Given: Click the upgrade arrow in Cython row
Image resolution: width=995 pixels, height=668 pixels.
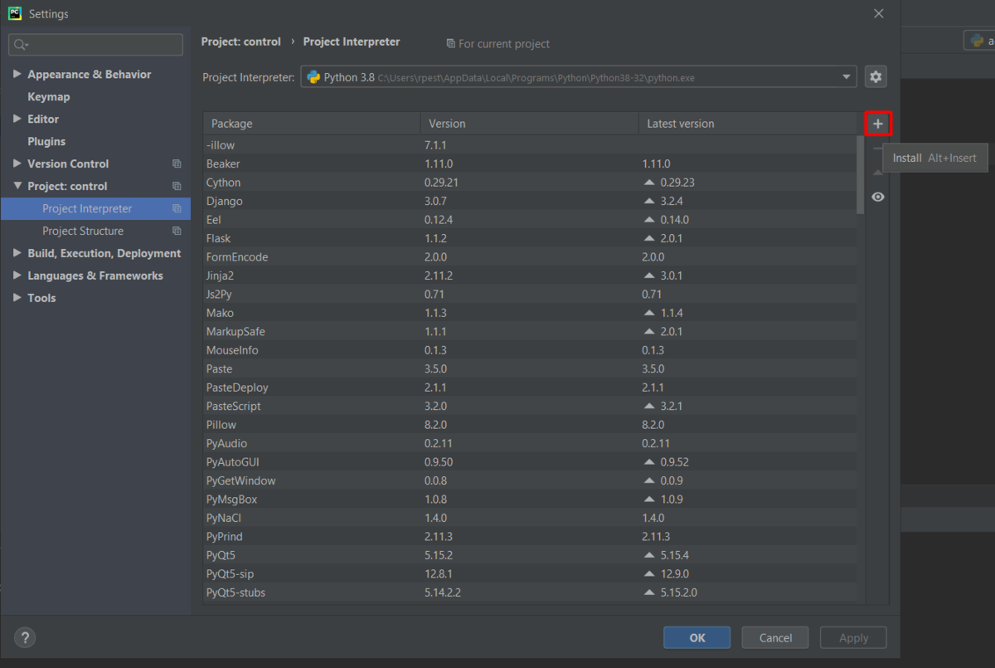Looking at the screenshot, I should tap(650, 183).
